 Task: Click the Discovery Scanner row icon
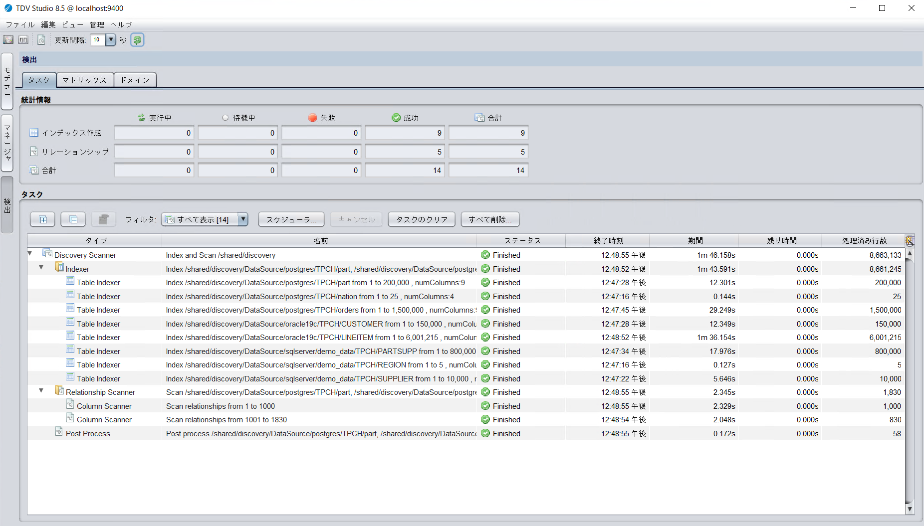(x=47, y=253)
